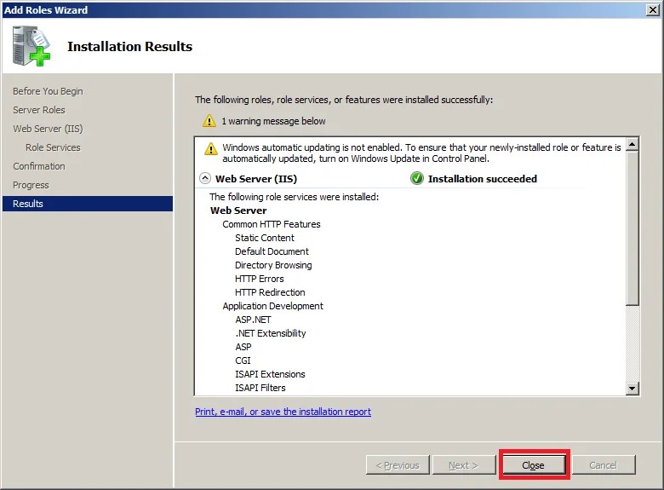Select the Progress step
The width and height of the screenshot is (664, 490).
tap(31, 185)
